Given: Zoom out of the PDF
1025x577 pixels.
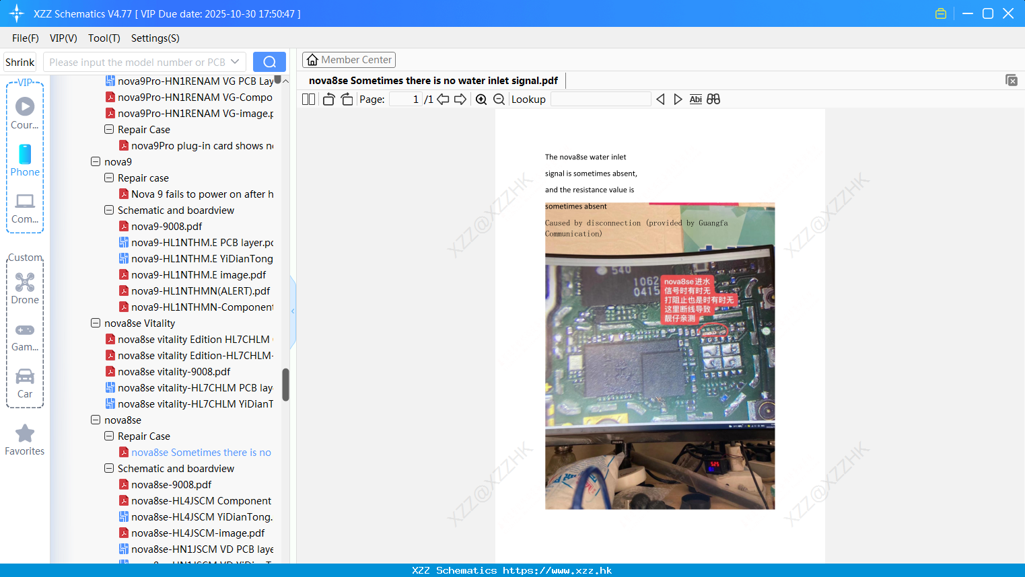Looking at the screenshot, I should tap(499, 99).
